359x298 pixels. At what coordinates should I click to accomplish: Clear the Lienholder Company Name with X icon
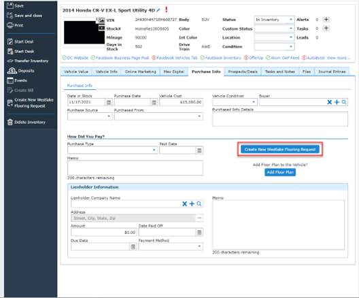click(184, 203)
